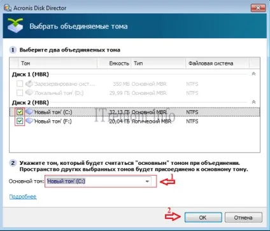Click the Отмена button
Screen dimensions: 270x231
[243, 218]
